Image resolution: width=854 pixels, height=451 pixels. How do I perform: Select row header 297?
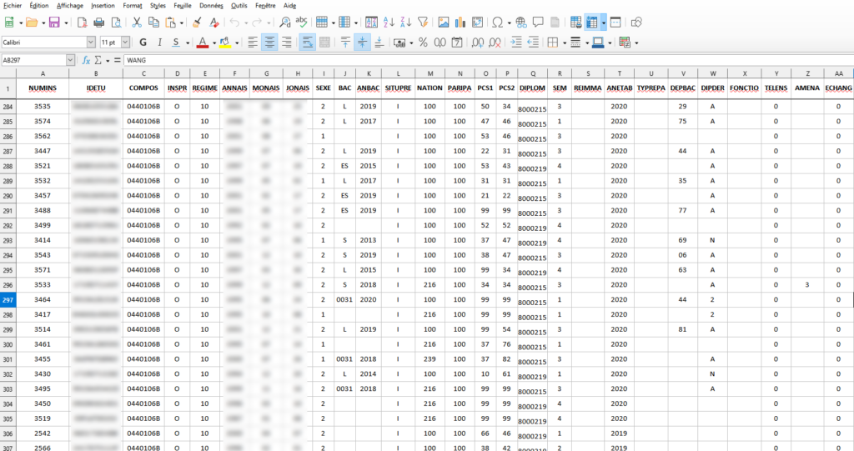8,299
